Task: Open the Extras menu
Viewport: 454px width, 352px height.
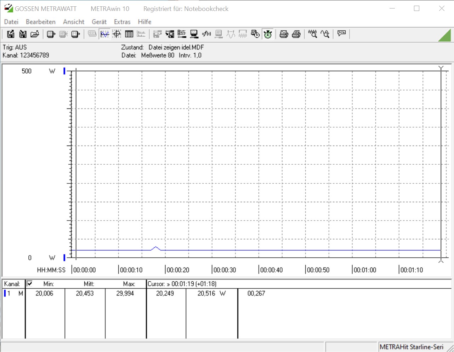Action: click(x=122, y=22)
